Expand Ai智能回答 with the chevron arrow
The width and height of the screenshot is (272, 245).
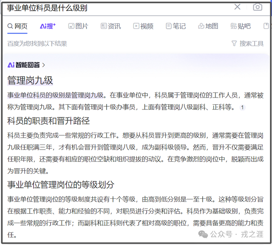43,65
